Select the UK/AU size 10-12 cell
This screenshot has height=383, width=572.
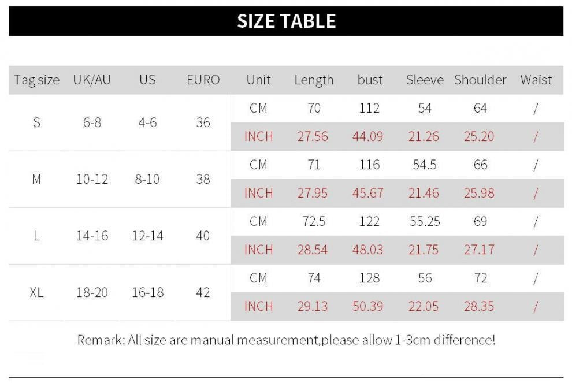tap(92, 179)
